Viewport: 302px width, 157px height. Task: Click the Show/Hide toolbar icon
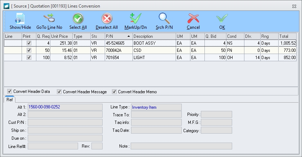pos(20,18)
